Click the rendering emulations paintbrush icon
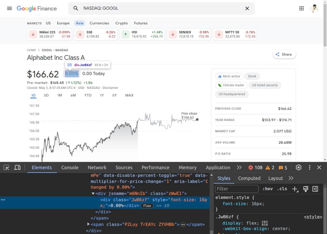This screenshot has width=327, height=234. point(305,189)
